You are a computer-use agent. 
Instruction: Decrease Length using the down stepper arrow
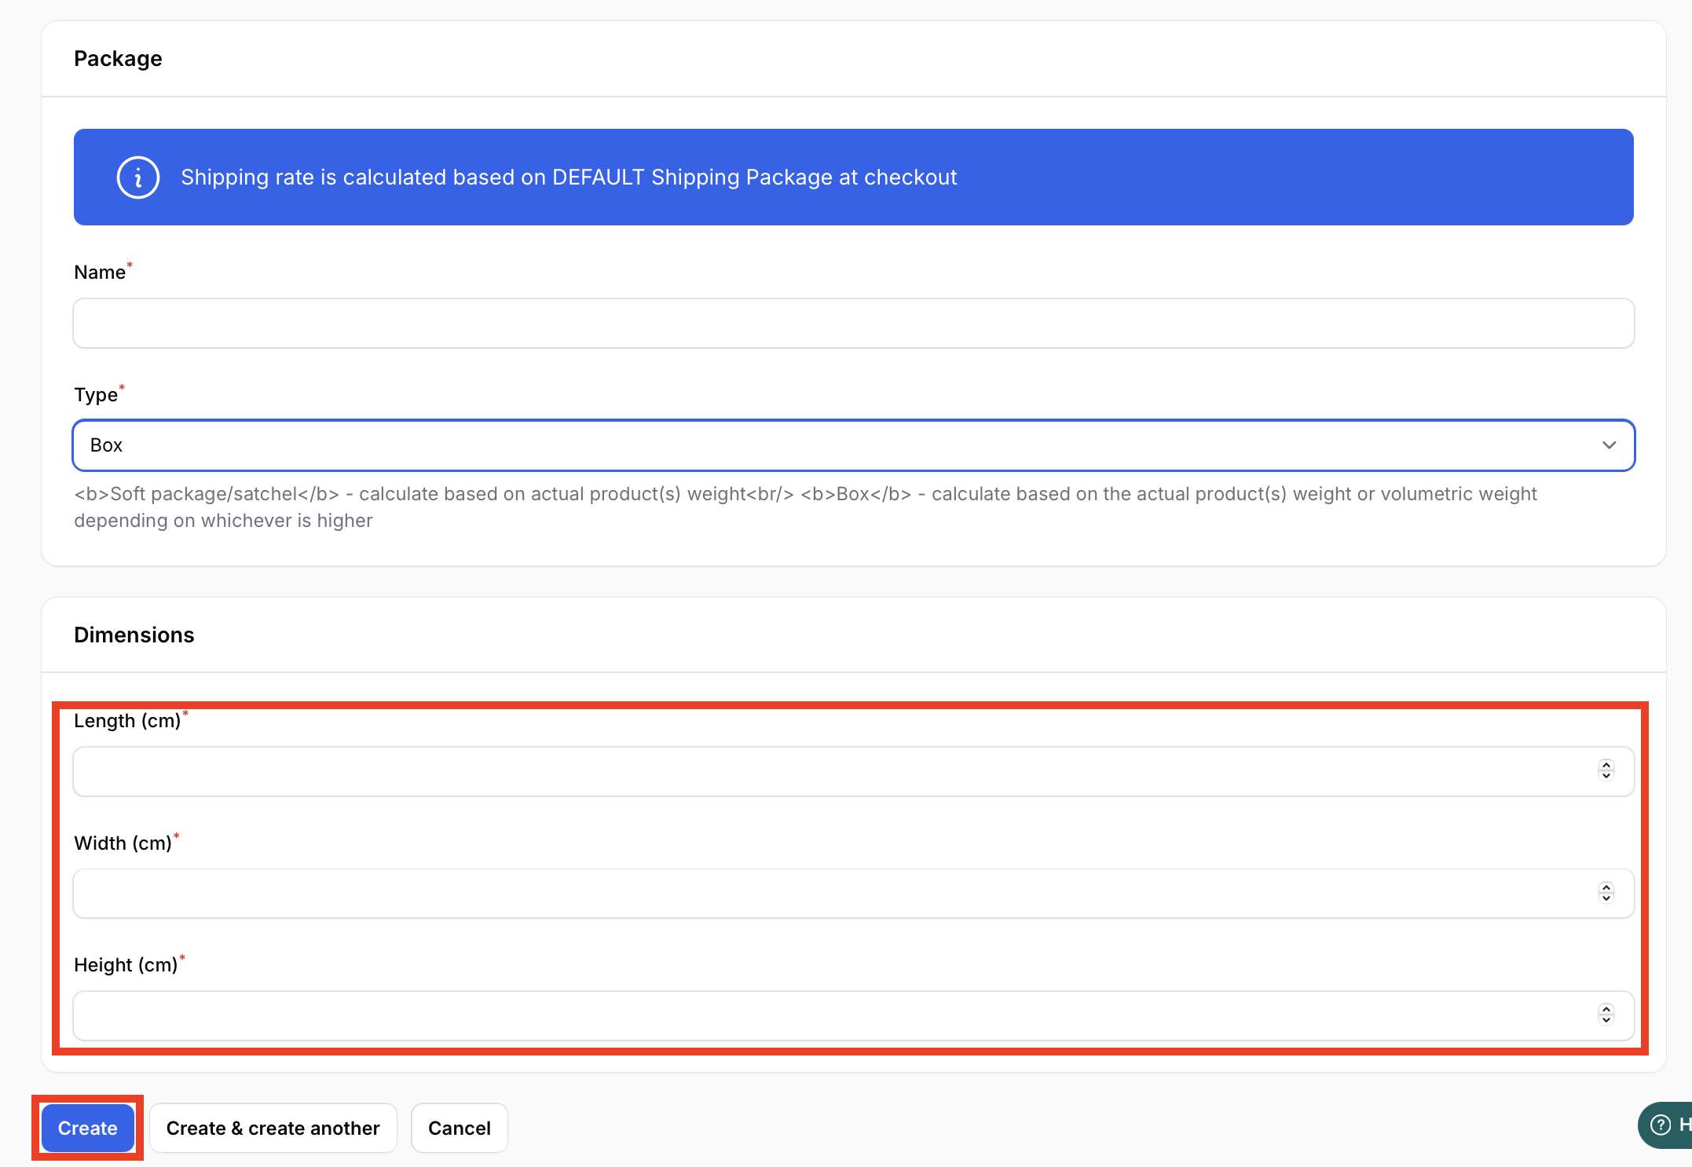(x=1606, y=777)
